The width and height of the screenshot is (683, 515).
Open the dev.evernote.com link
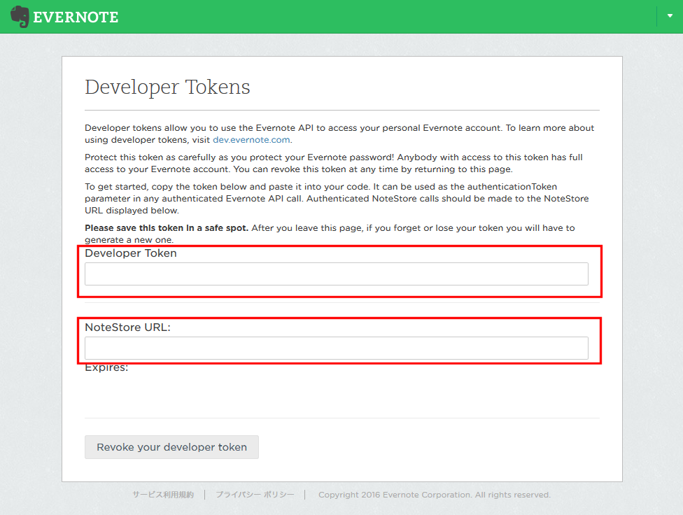click(x=251, y=140)
